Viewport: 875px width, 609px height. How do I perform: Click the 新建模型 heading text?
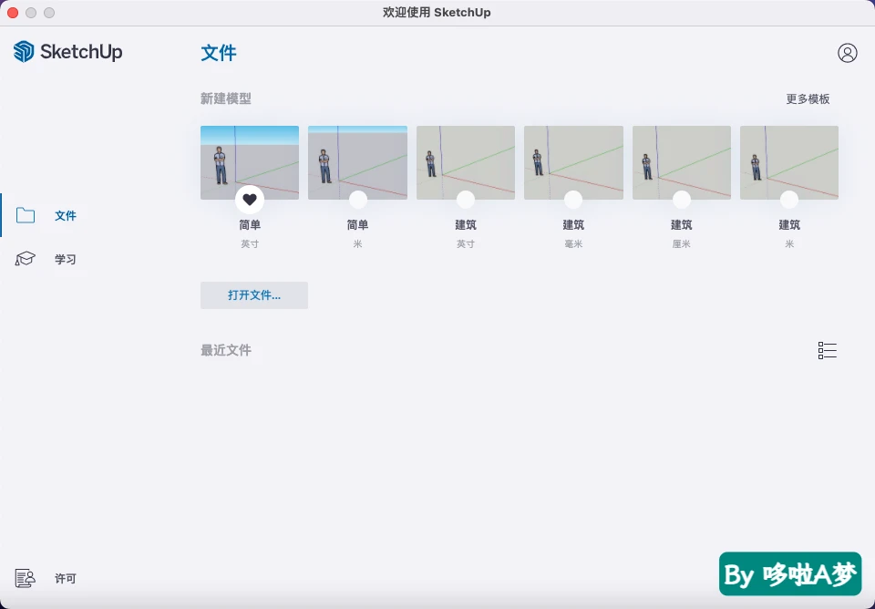pos(225,98)
